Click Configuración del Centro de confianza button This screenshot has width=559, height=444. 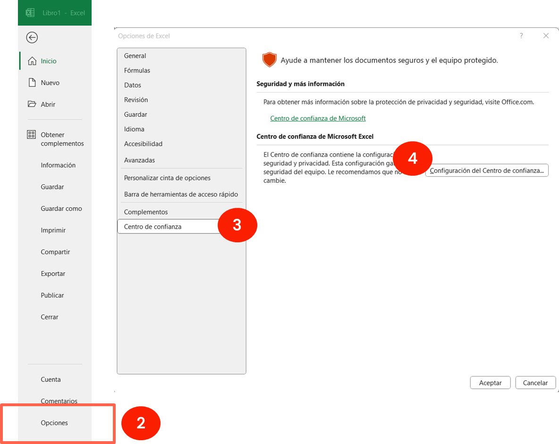pos(487,171)
